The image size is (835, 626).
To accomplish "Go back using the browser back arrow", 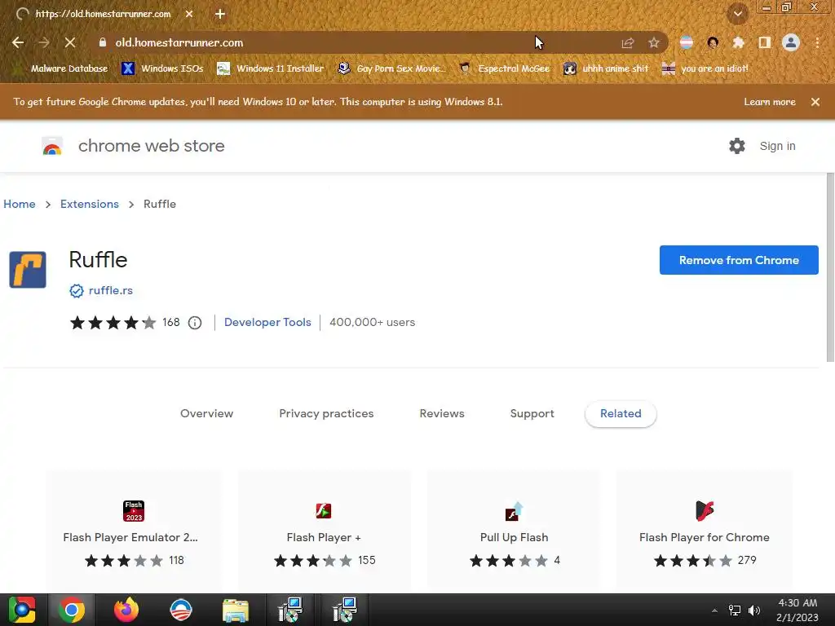I will click(x=18, y=42).
